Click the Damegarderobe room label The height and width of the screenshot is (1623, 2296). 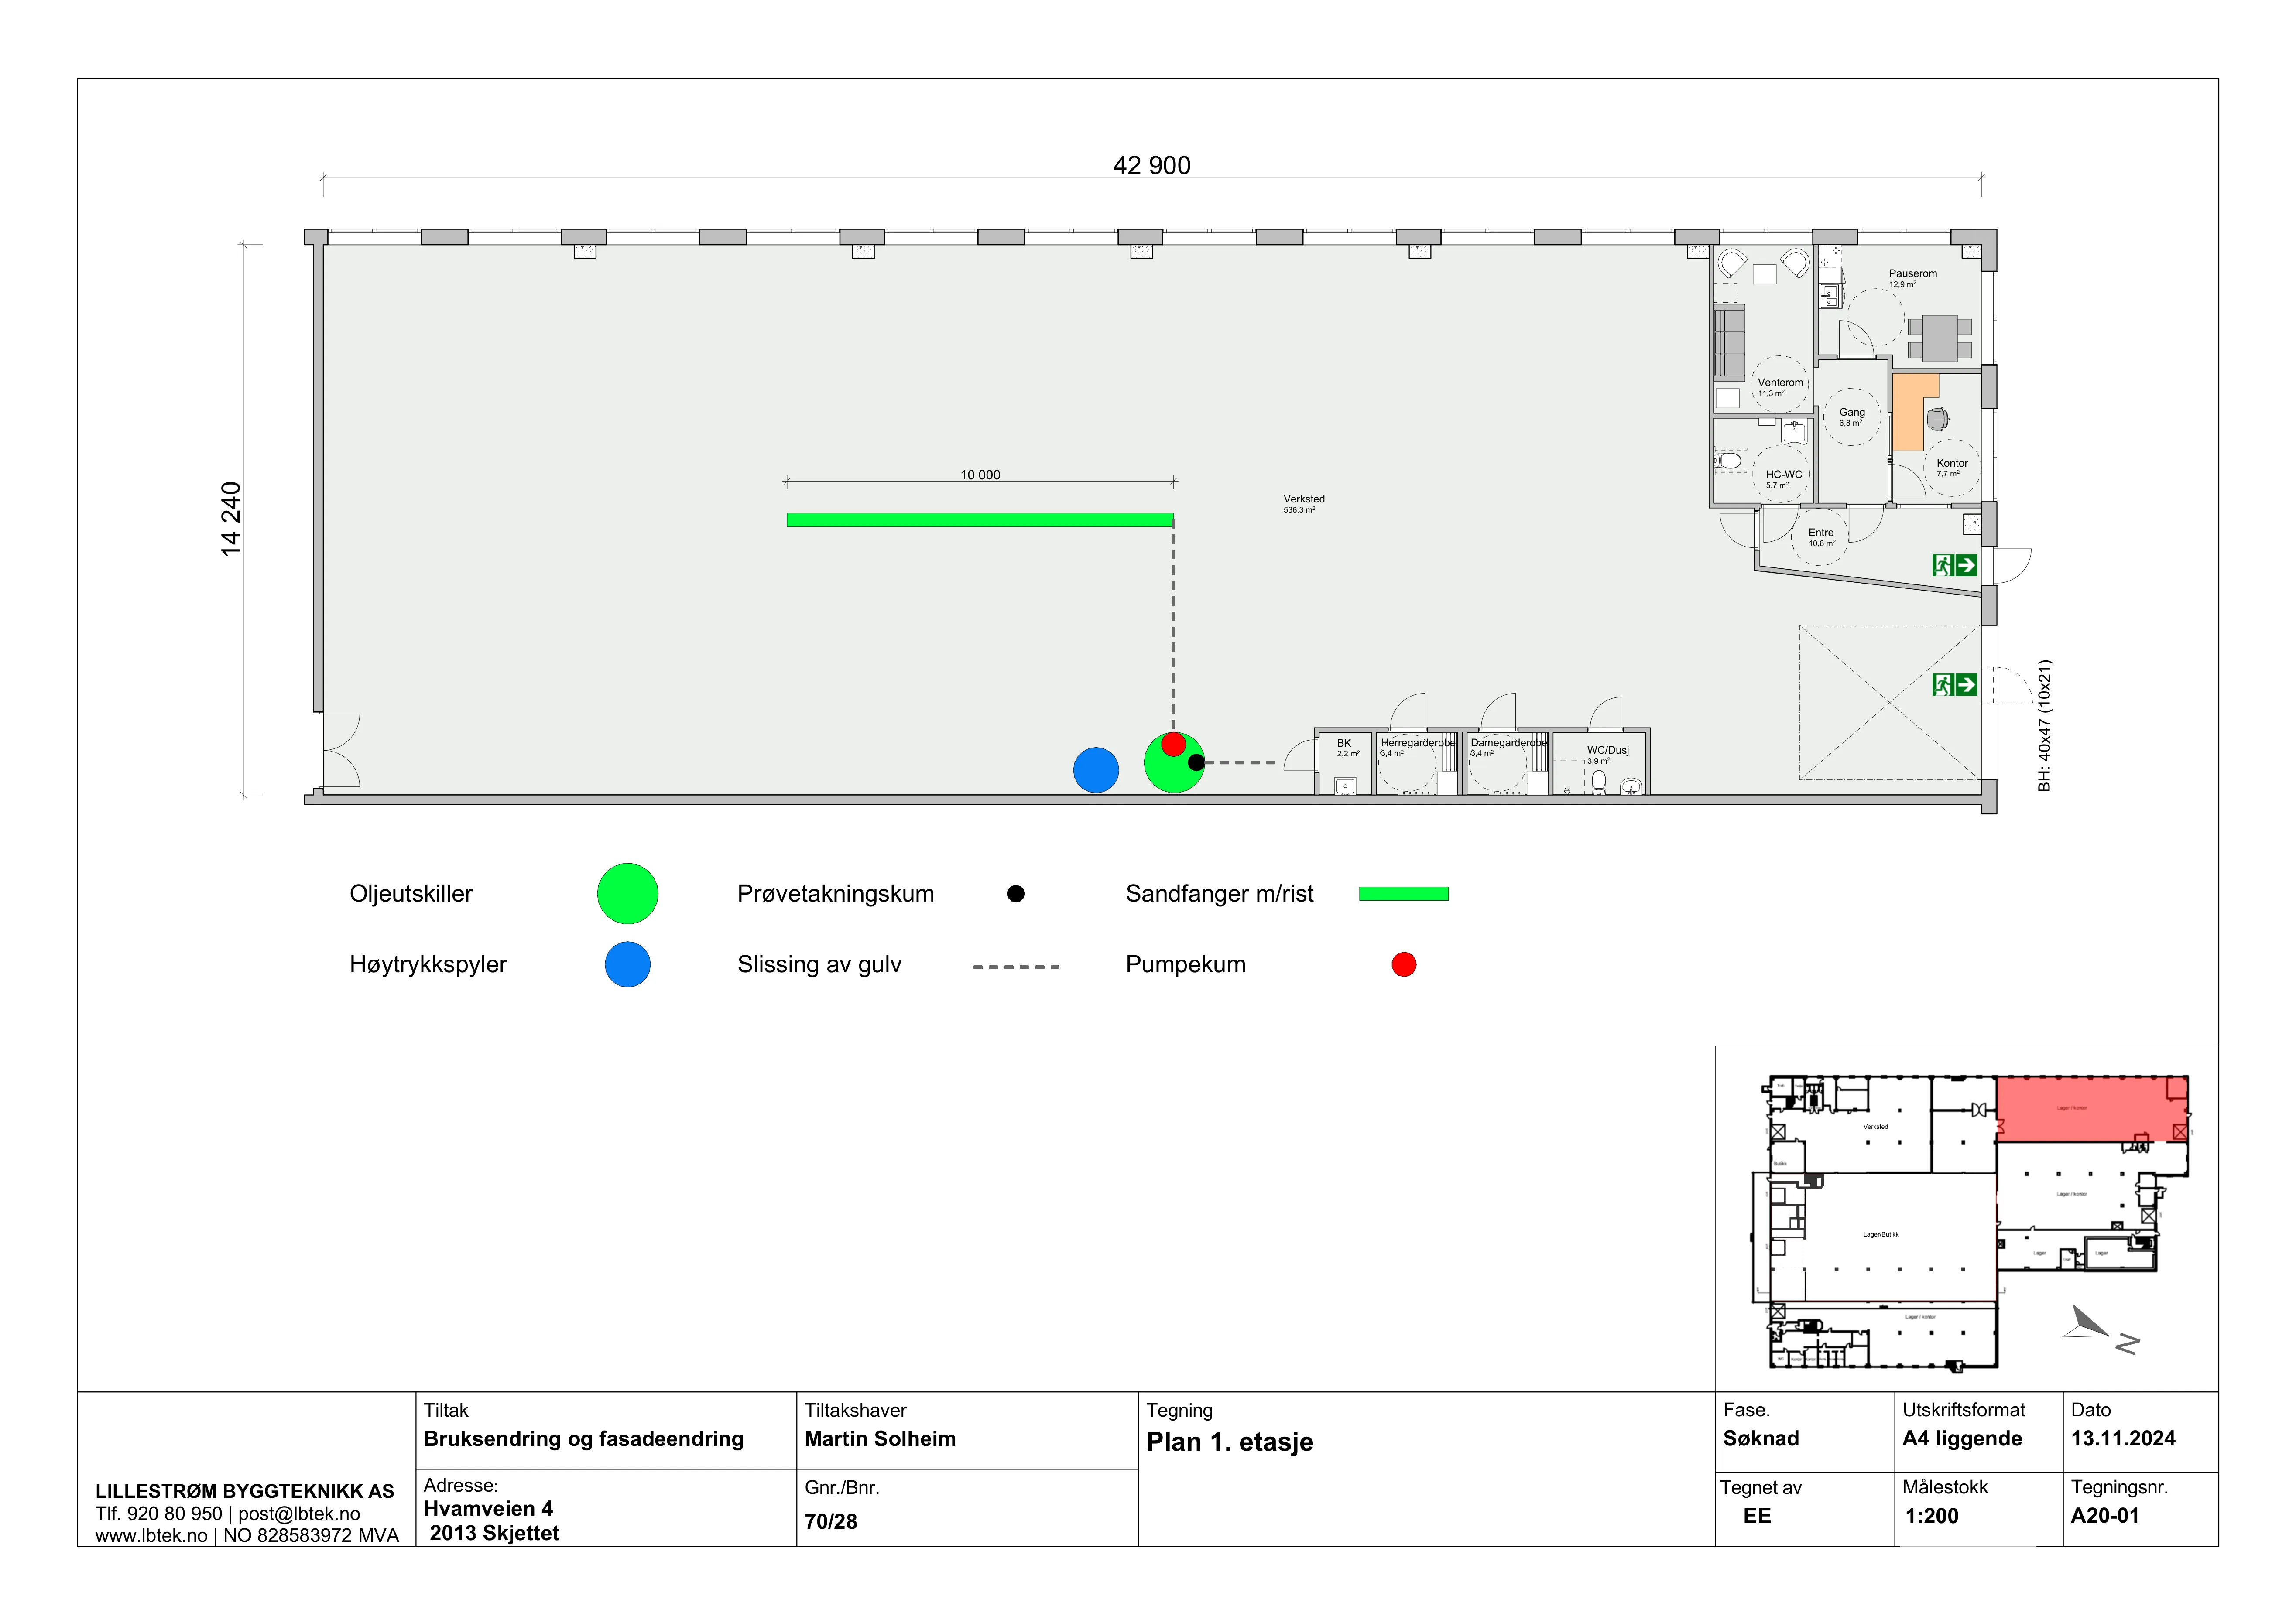click(x=1508, y=747)
